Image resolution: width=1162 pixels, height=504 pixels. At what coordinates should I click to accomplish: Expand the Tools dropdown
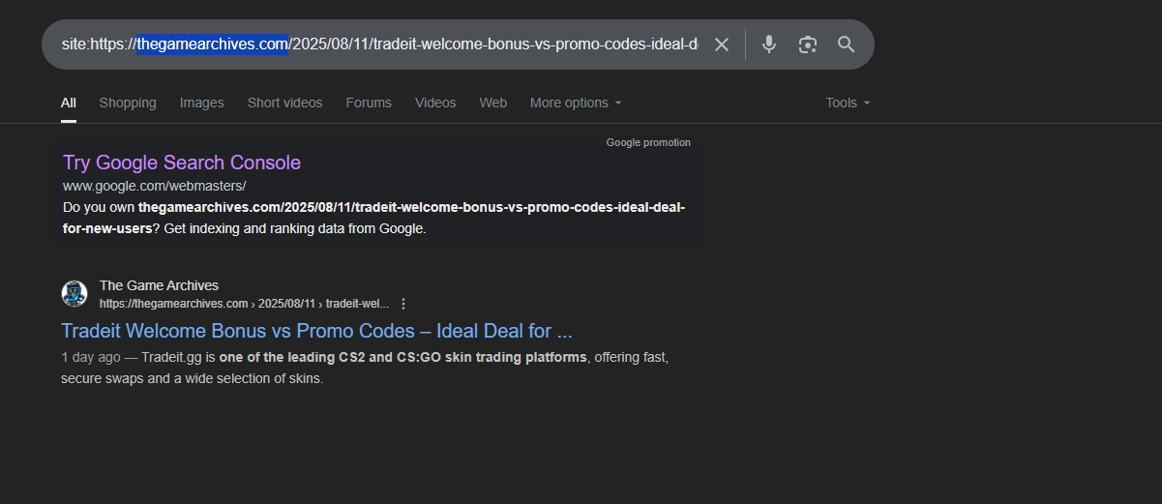pyautogui.click(x=848, y=103)
